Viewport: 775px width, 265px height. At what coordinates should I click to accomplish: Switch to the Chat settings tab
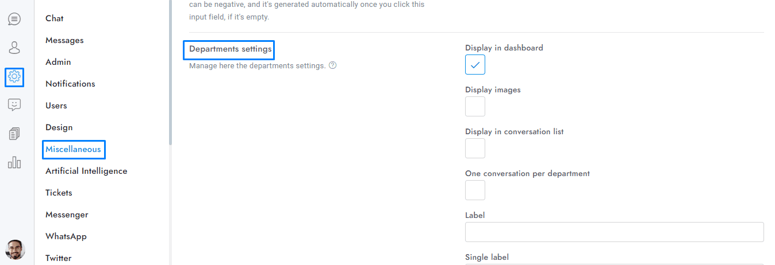pos(55,18)
